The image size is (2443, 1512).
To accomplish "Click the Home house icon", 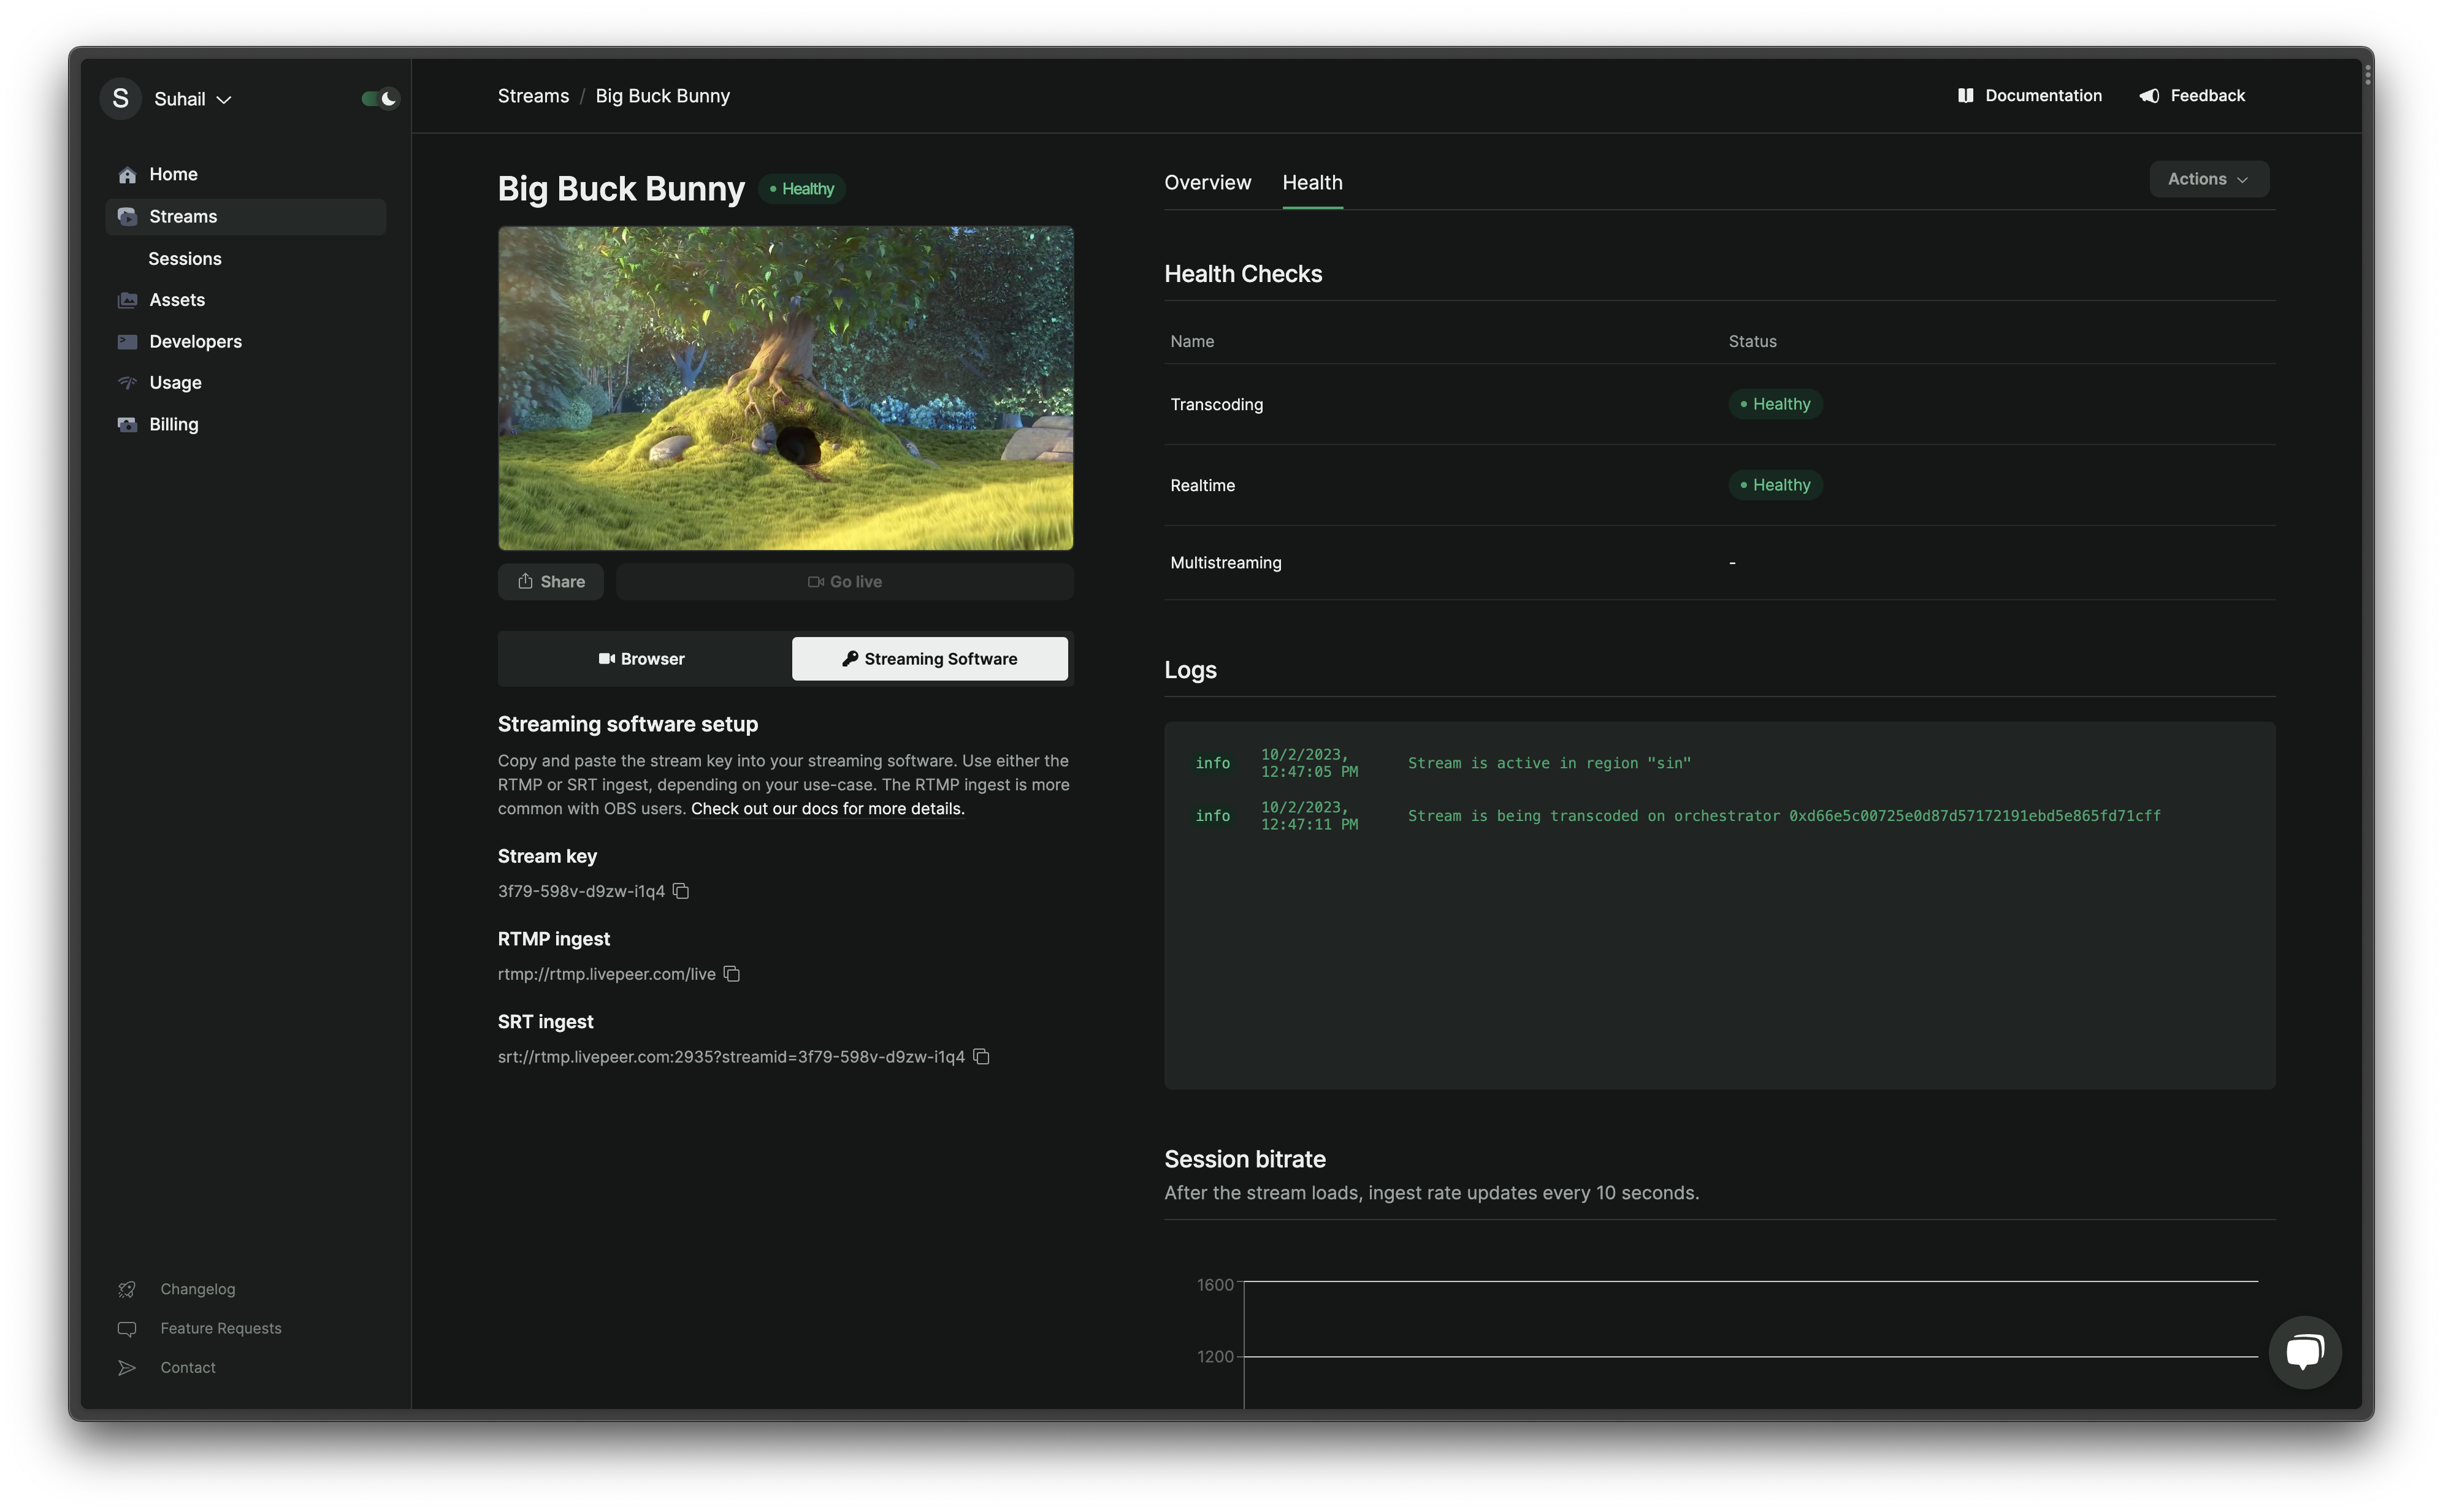I will point(127,175).
